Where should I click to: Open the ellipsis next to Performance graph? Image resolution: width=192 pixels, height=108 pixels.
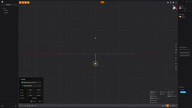click(188, 91)
